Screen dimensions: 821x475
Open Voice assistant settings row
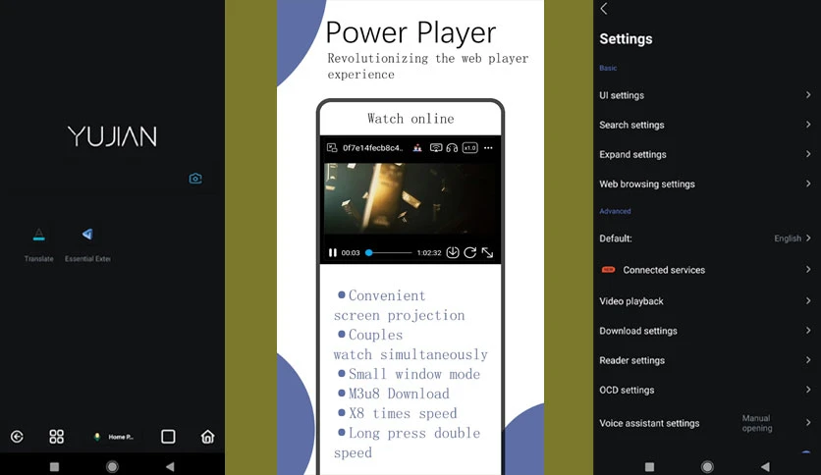coord(705,423)
